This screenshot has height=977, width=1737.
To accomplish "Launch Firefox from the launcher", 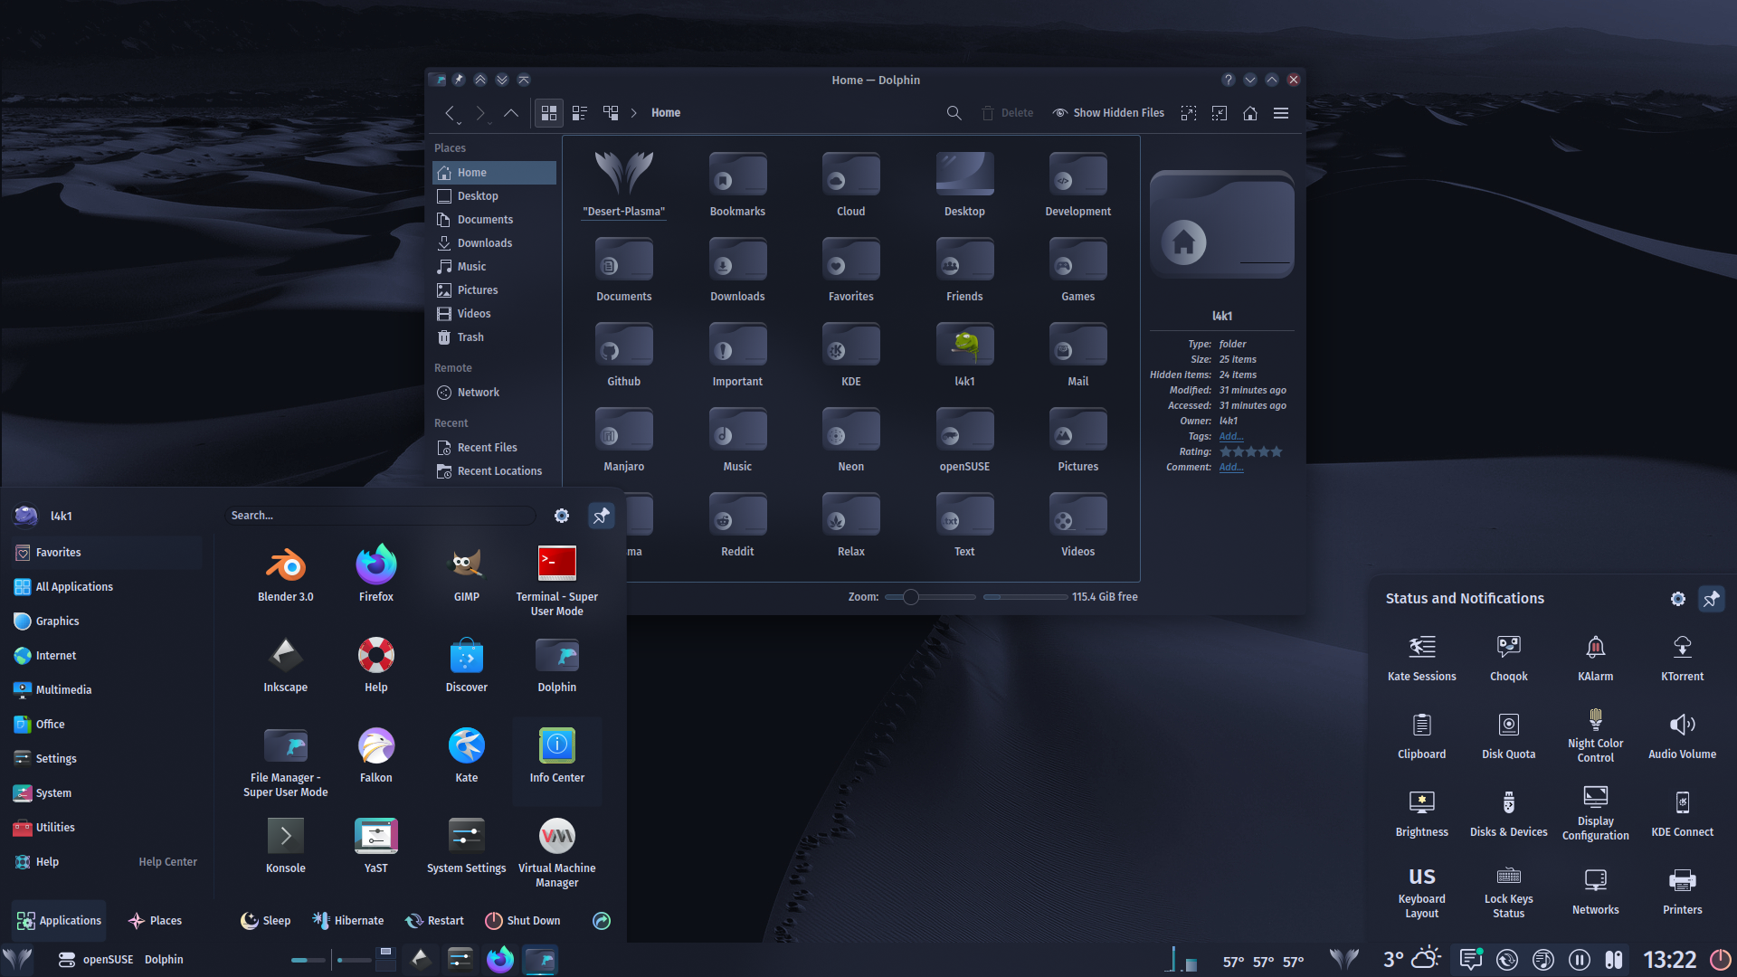I will coord(376,574).
